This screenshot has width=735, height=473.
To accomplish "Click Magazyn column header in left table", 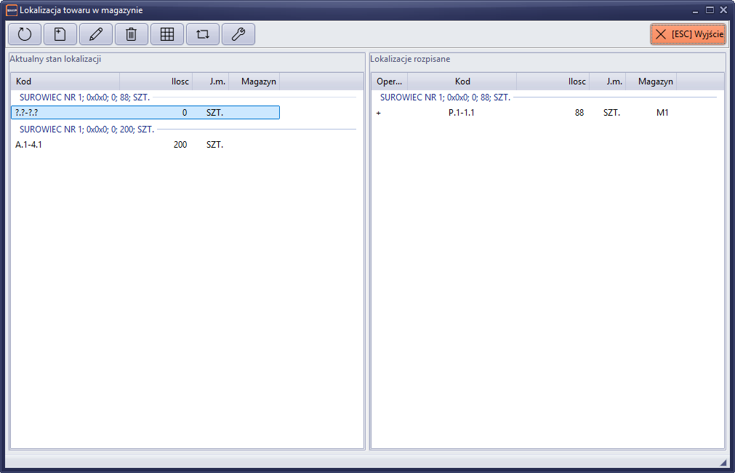I will coord(254,82).
